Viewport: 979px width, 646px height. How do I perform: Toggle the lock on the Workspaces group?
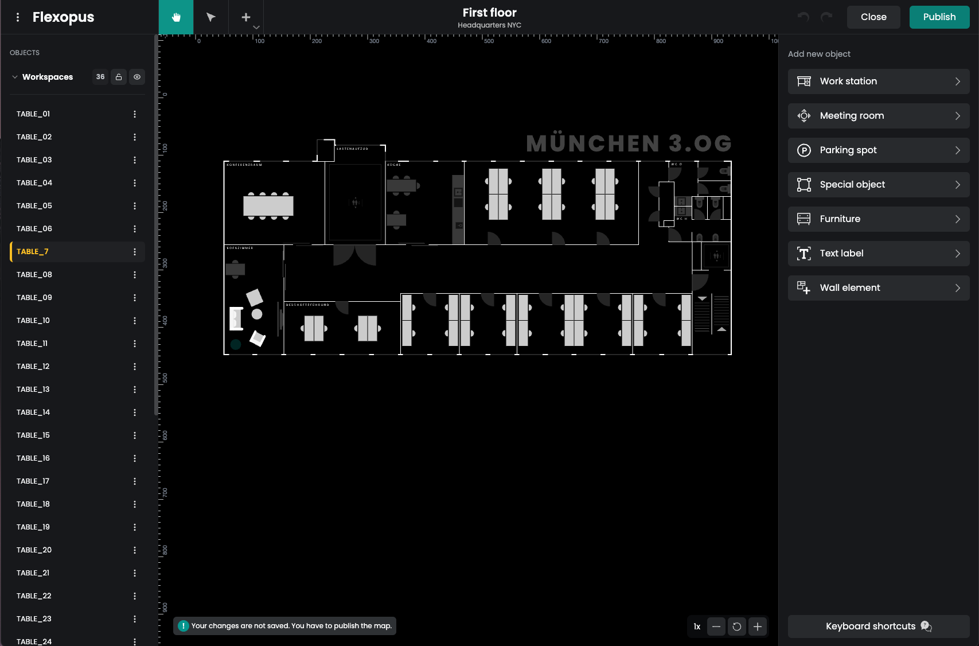tap(119, 76)
